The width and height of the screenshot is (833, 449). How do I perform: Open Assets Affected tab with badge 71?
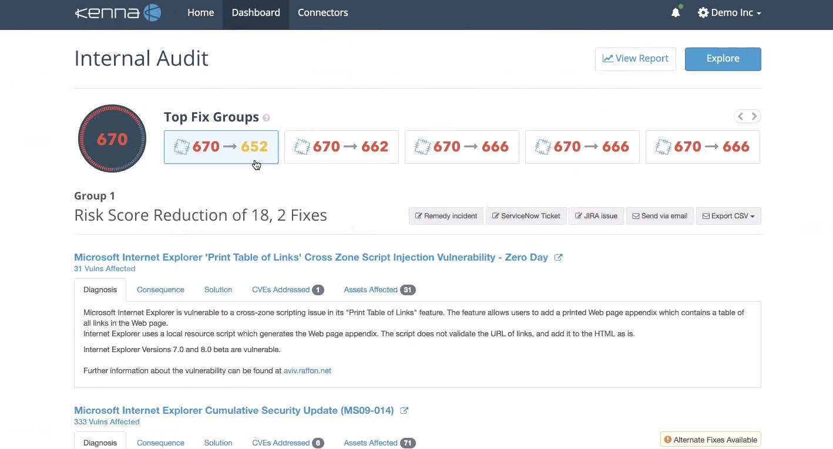(x=379, y=443)
